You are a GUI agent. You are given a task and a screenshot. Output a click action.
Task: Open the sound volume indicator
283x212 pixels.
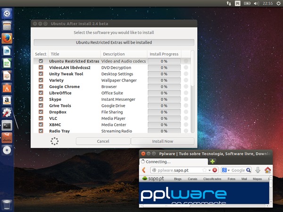256,3
